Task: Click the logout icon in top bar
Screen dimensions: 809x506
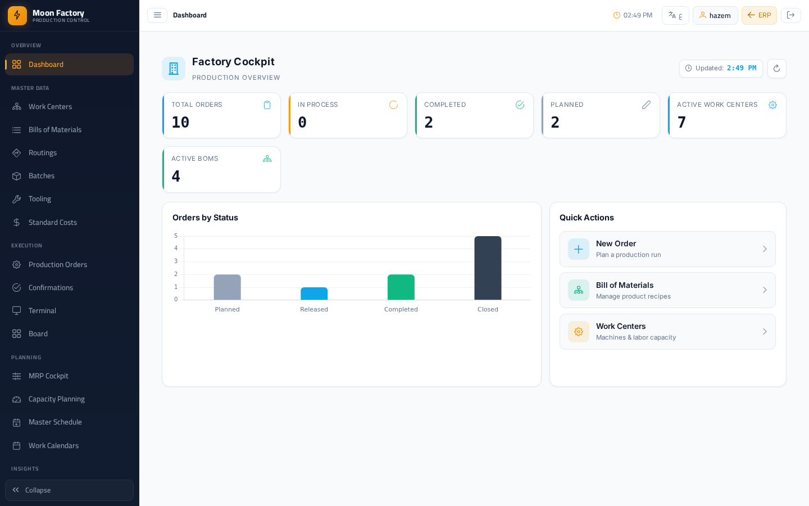Action: (x=790, y=15)
